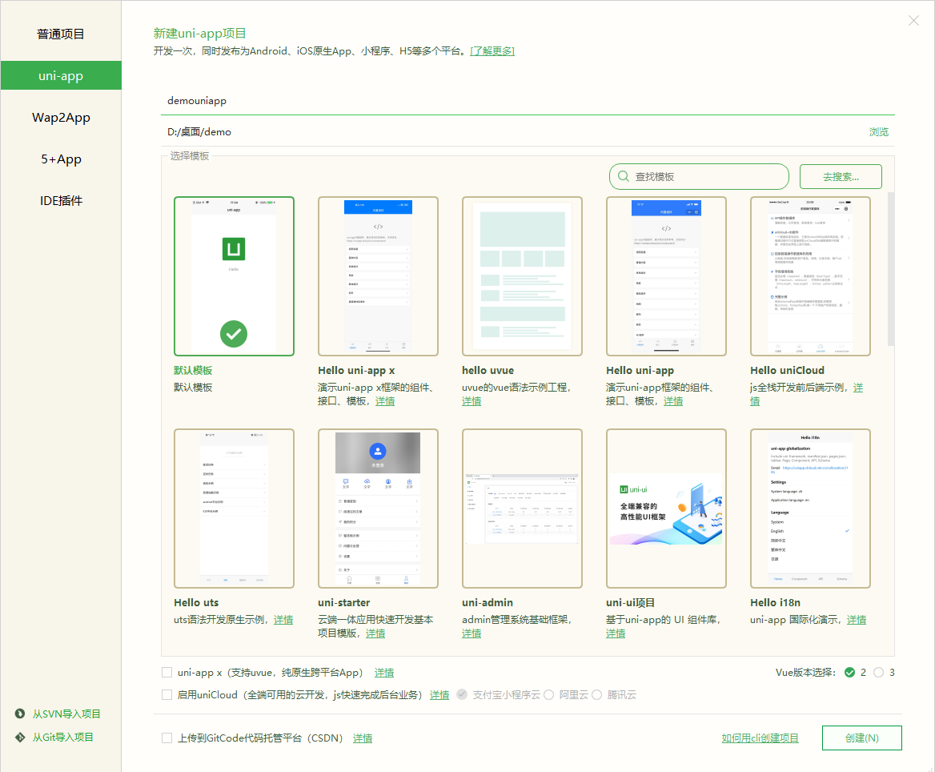935x772 pixels.
Task: Select Vue version 3 radio button
Action: 878,673
